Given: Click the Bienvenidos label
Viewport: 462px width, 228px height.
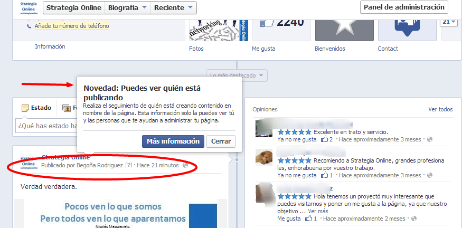Looking at the screenshot, I should pos(329,49).
